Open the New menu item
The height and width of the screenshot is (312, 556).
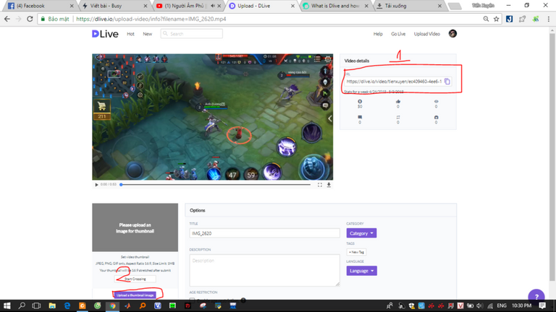pos(148,34)
